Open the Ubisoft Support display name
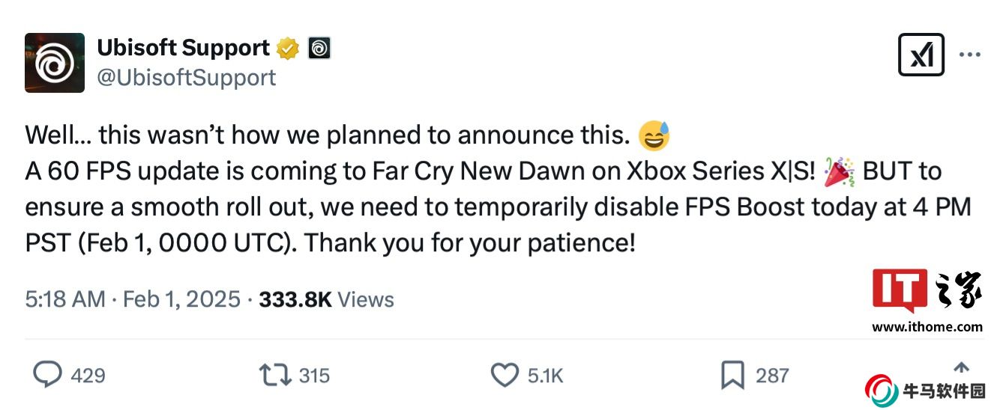 coord(183,48)
